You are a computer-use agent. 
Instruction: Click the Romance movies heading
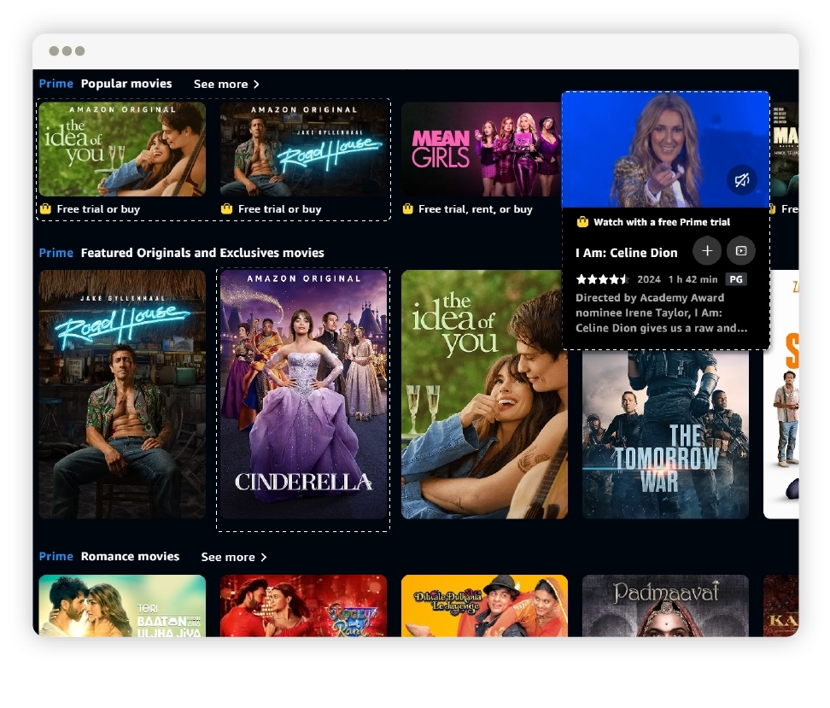[x=130, y=557]
